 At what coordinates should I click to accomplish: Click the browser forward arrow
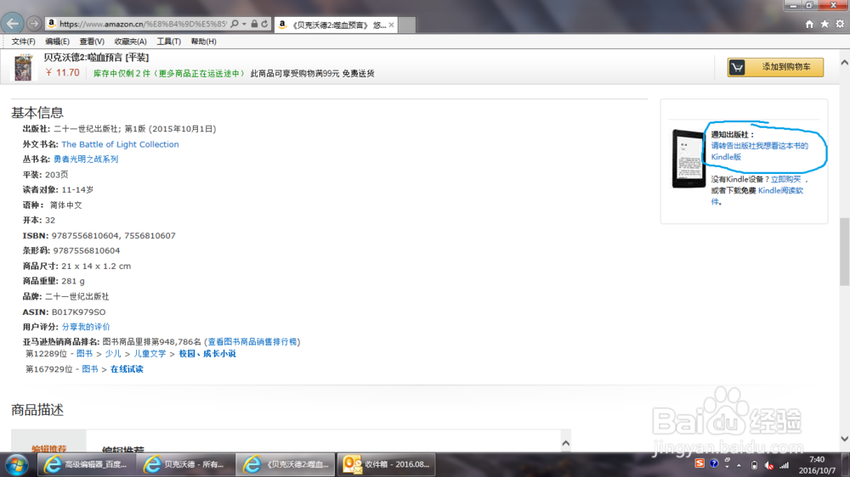tap(34, 24)
